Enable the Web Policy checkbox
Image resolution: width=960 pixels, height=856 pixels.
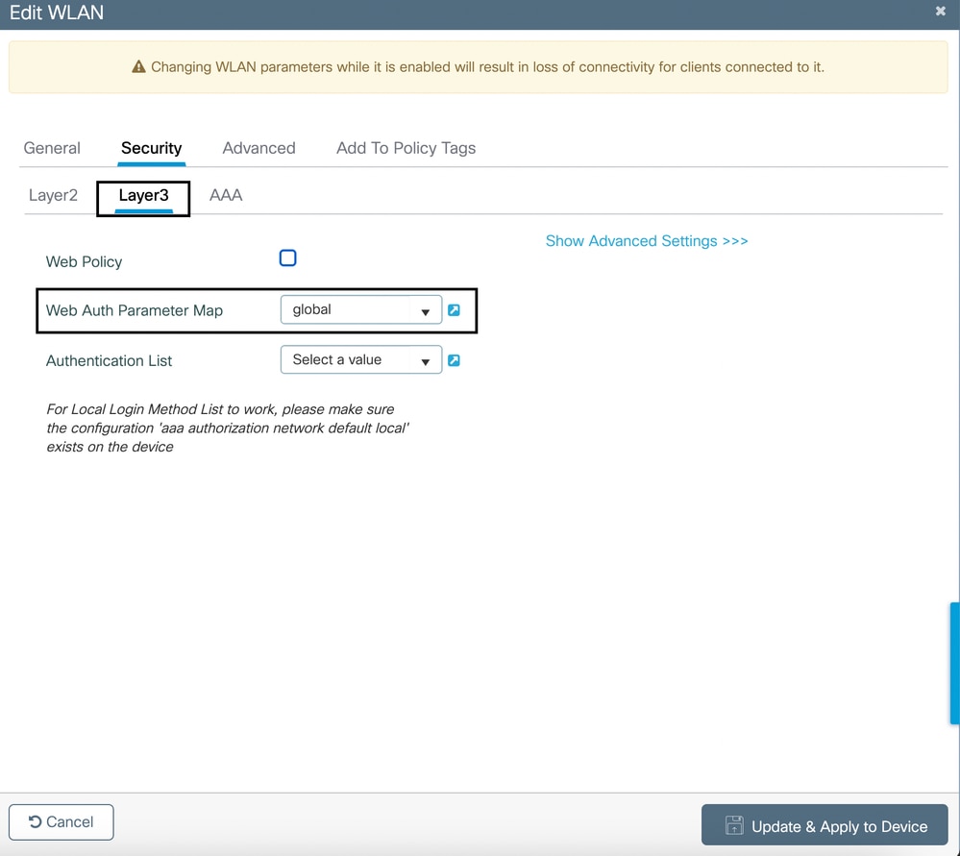[287, 257]
